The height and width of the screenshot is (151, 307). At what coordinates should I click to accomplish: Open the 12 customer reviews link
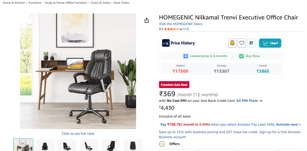click(x=186, y=29)
